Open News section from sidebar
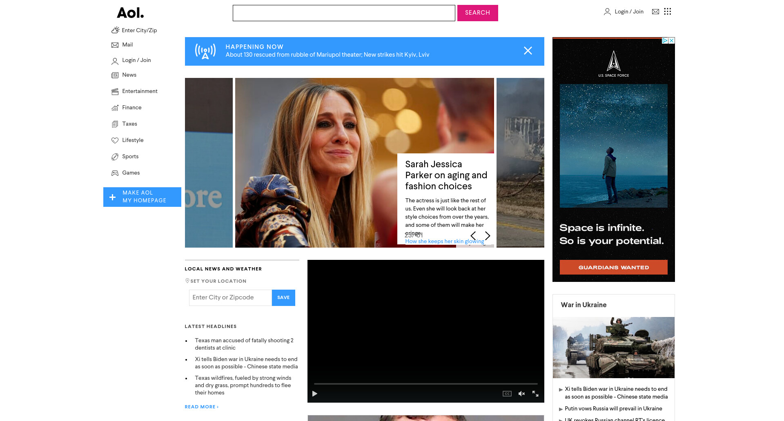This screenshot has height=421, width=784. pyautogui.click(x=129, y=75)
